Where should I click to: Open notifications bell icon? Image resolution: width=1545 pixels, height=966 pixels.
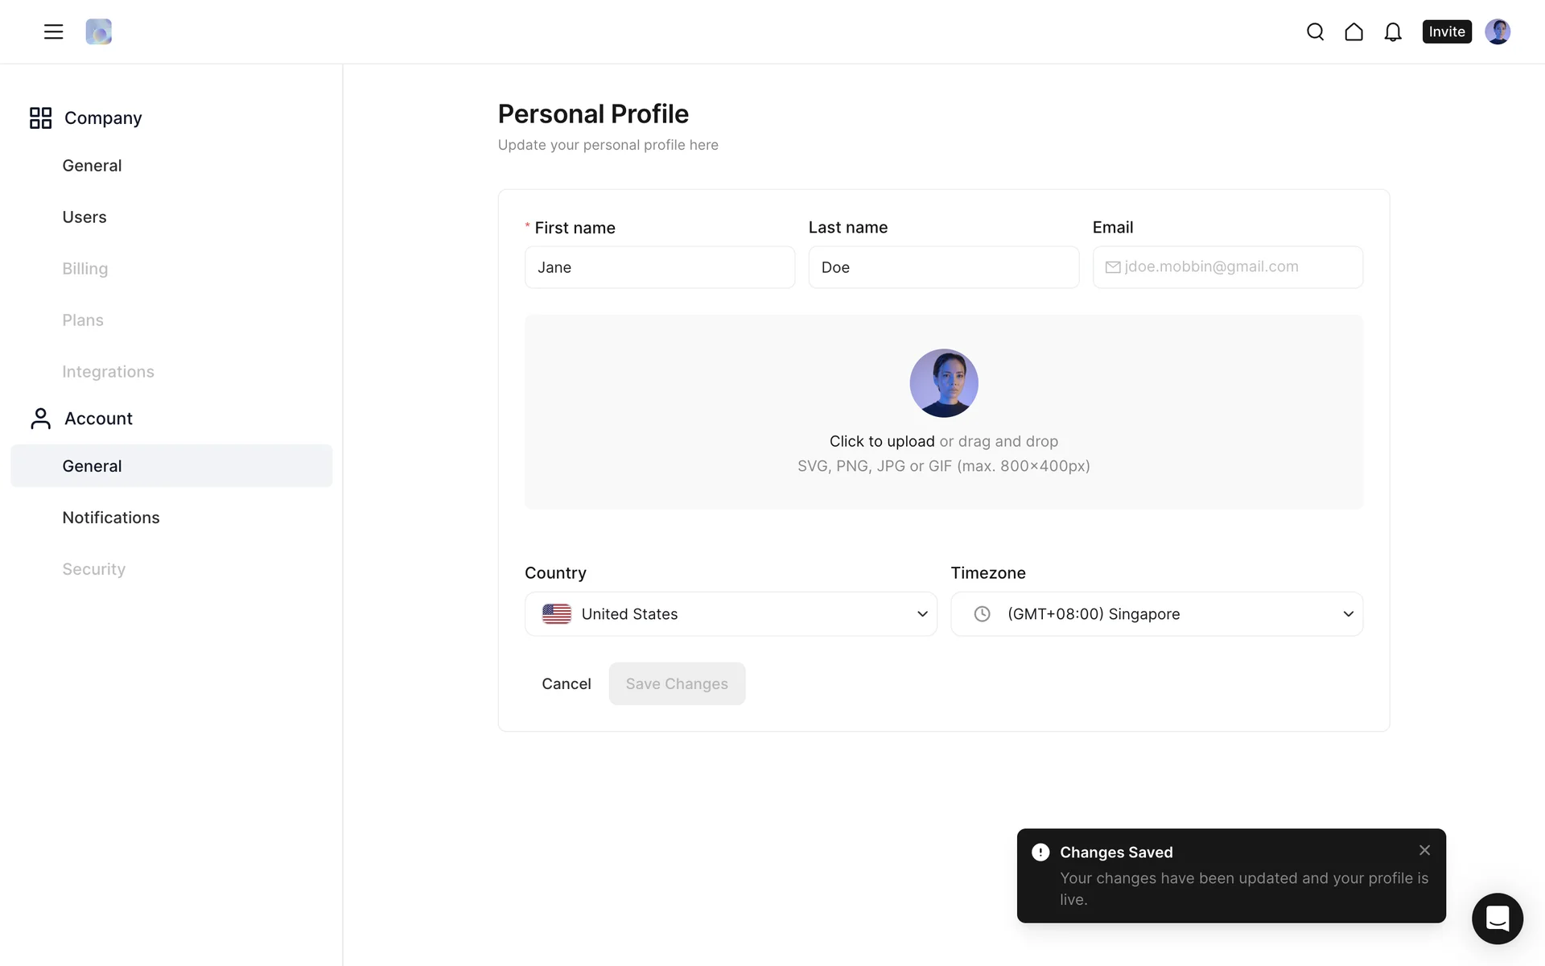pyautogui.click(x=1392, y=31)
